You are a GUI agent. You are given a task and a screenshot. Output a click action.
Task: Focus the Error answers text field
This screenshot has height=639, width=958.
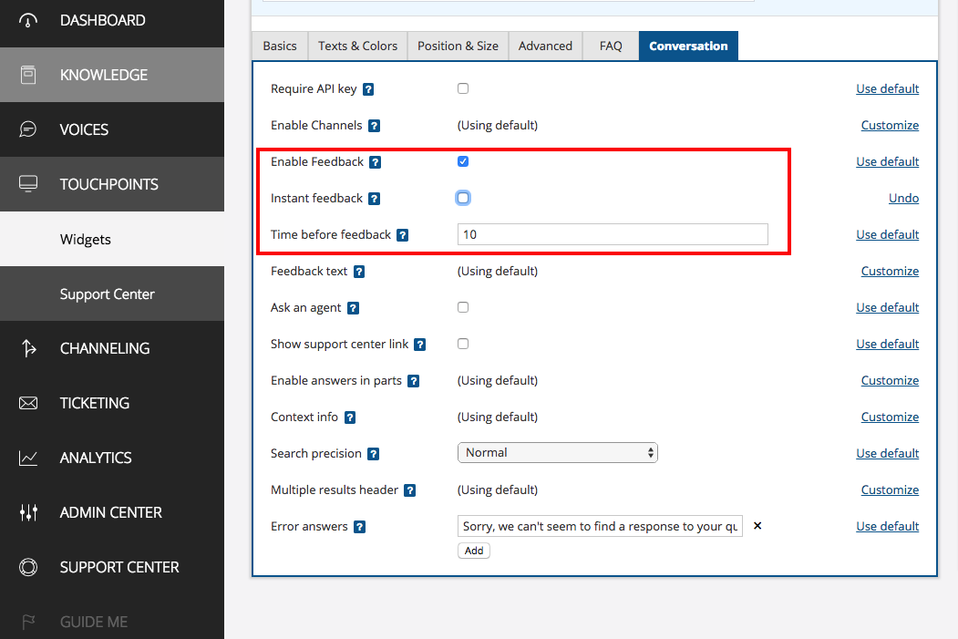tap(600, 526)
